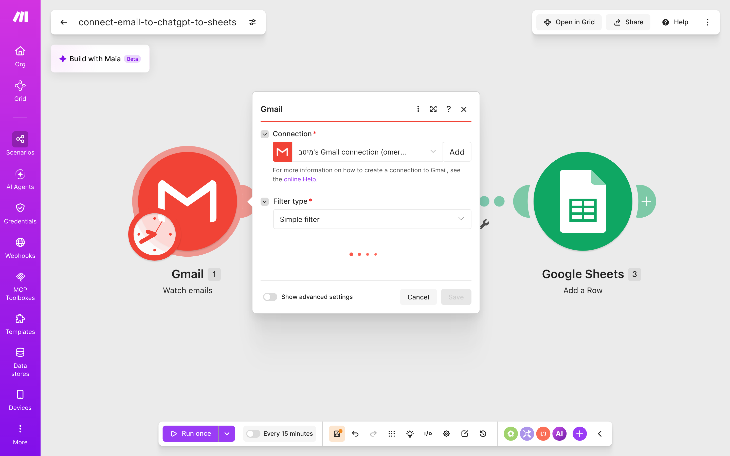Go back using the left arrow
Image resolution: width=730 pixels, height=456 pixels.
click(64, 22)
